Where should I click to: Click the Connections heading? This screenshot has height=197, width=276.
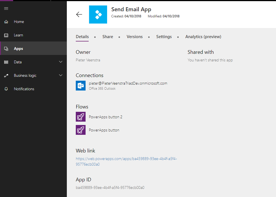89,75
